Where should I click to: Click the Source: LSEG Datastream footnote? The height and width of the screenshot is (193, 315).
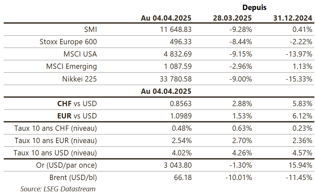[x=58, y=189]
